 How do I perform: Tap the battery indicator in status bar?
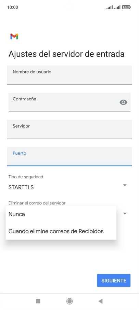pyautogui.click(x=126, y=7)
